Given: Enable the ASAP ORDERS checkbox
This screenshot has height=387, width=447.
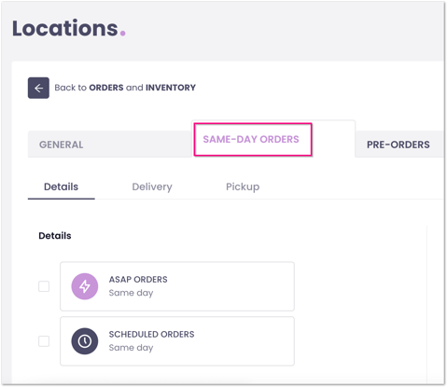Looking at the screenshot, I should click(44, 286).
